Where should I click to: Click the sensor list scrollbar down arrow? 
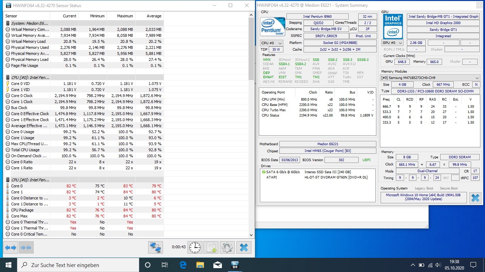(252, 234)
